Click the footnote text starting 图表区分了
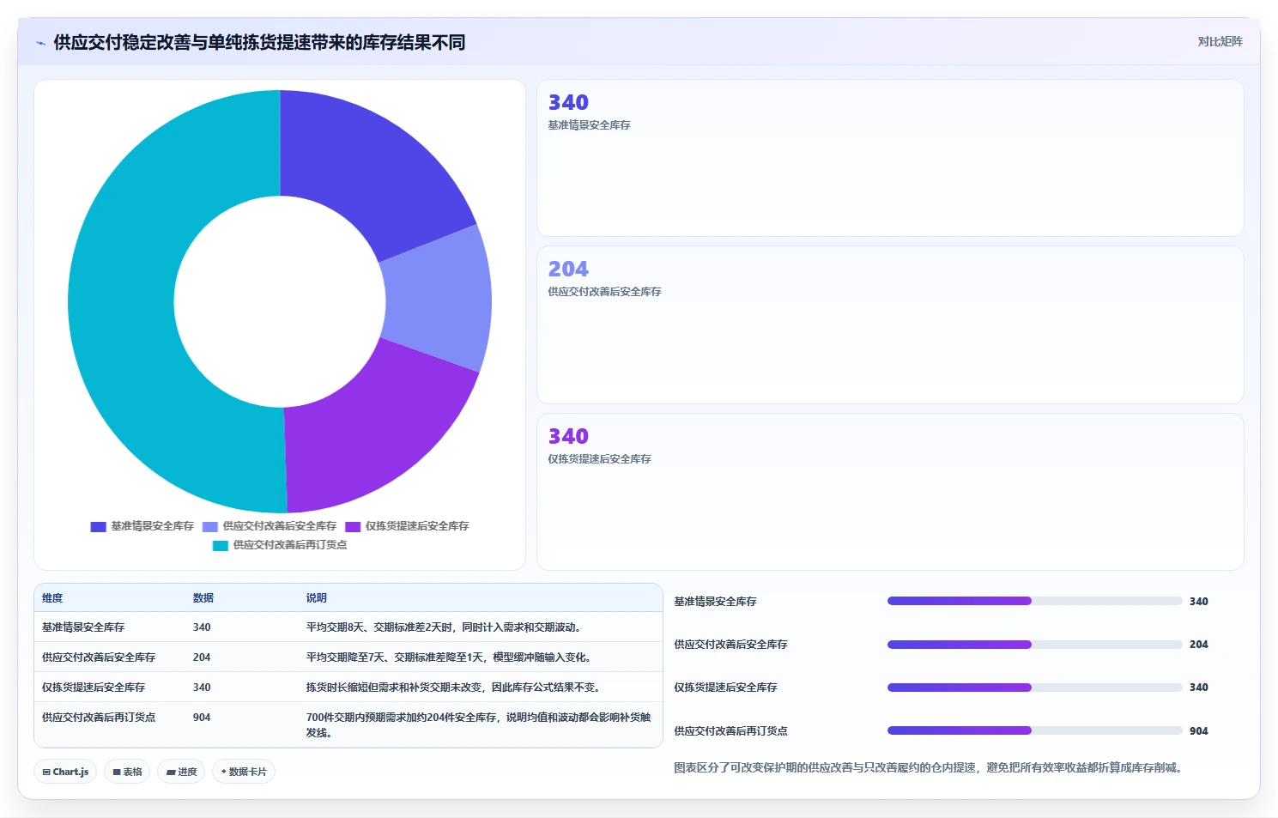 930,768
